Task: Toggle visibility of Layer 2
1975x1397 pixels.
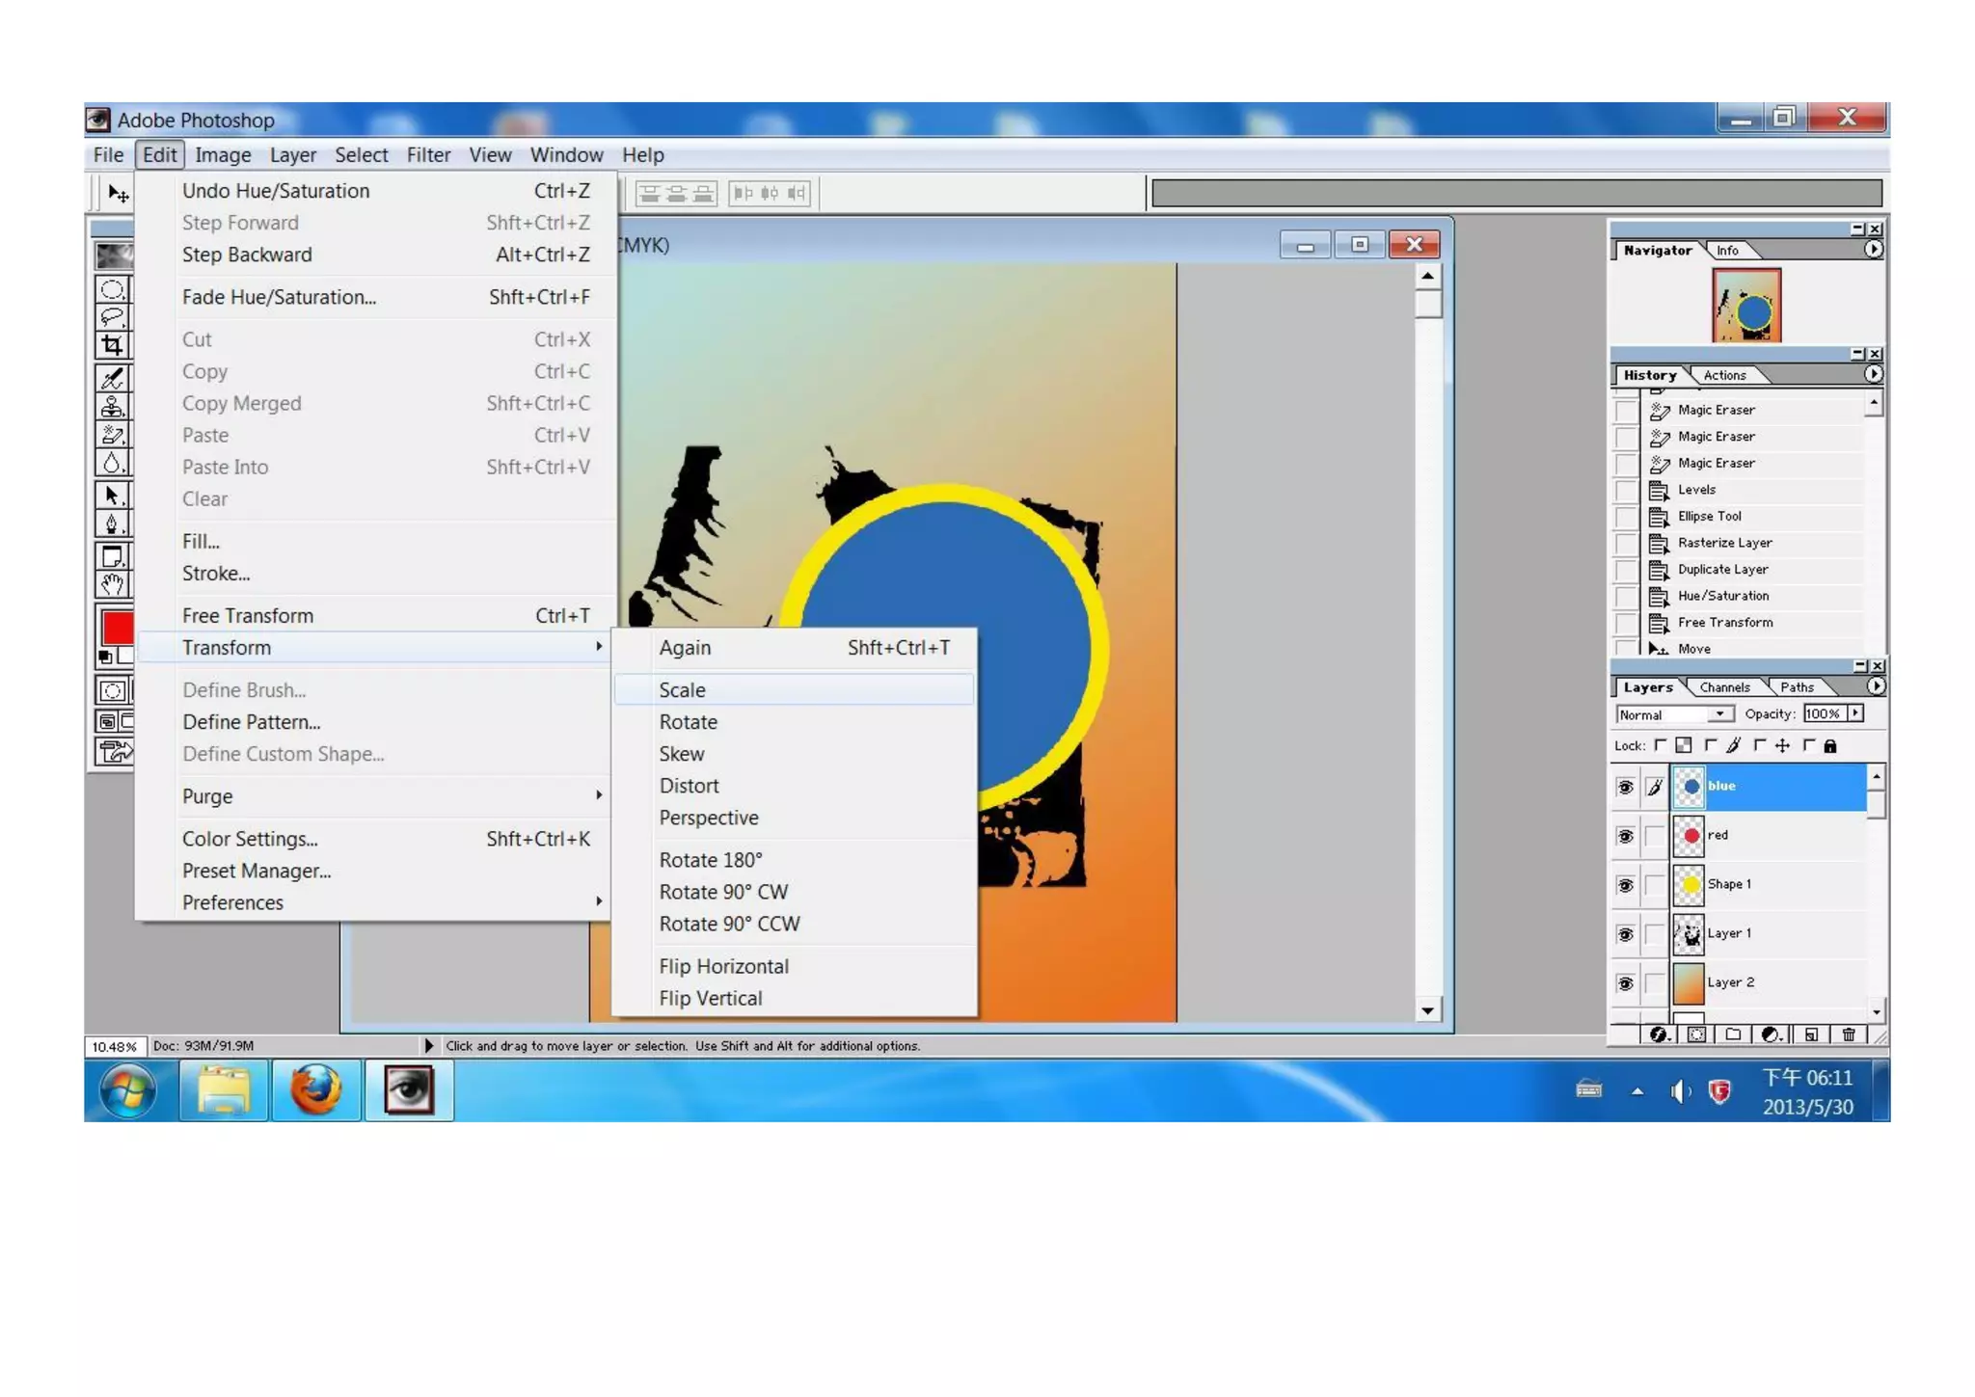Action: point(1625,983)
